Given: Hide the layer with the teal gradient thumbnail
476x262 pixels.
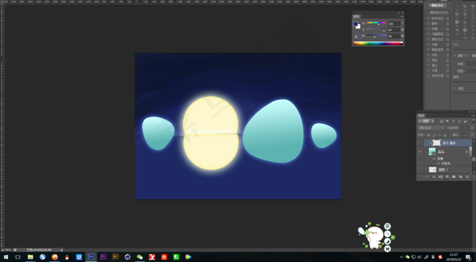Looking at the screenshot, I should (420, 151).
